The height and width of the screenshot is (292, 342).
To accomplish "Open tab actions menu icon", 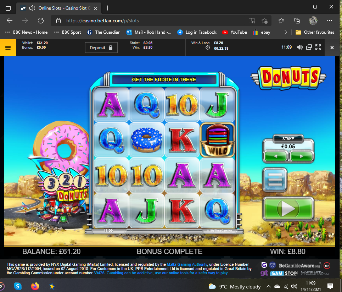I will pos(8,8).
